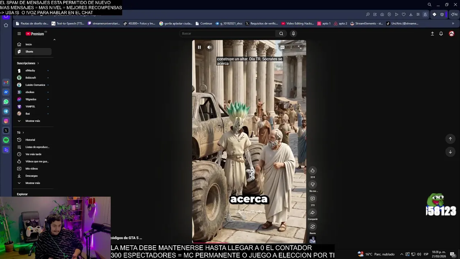Viewport: 460px width, 259px height.
Task: Open WhatsApp in browser sidebar
Action: pyautogui.click(x=6, y=102)
